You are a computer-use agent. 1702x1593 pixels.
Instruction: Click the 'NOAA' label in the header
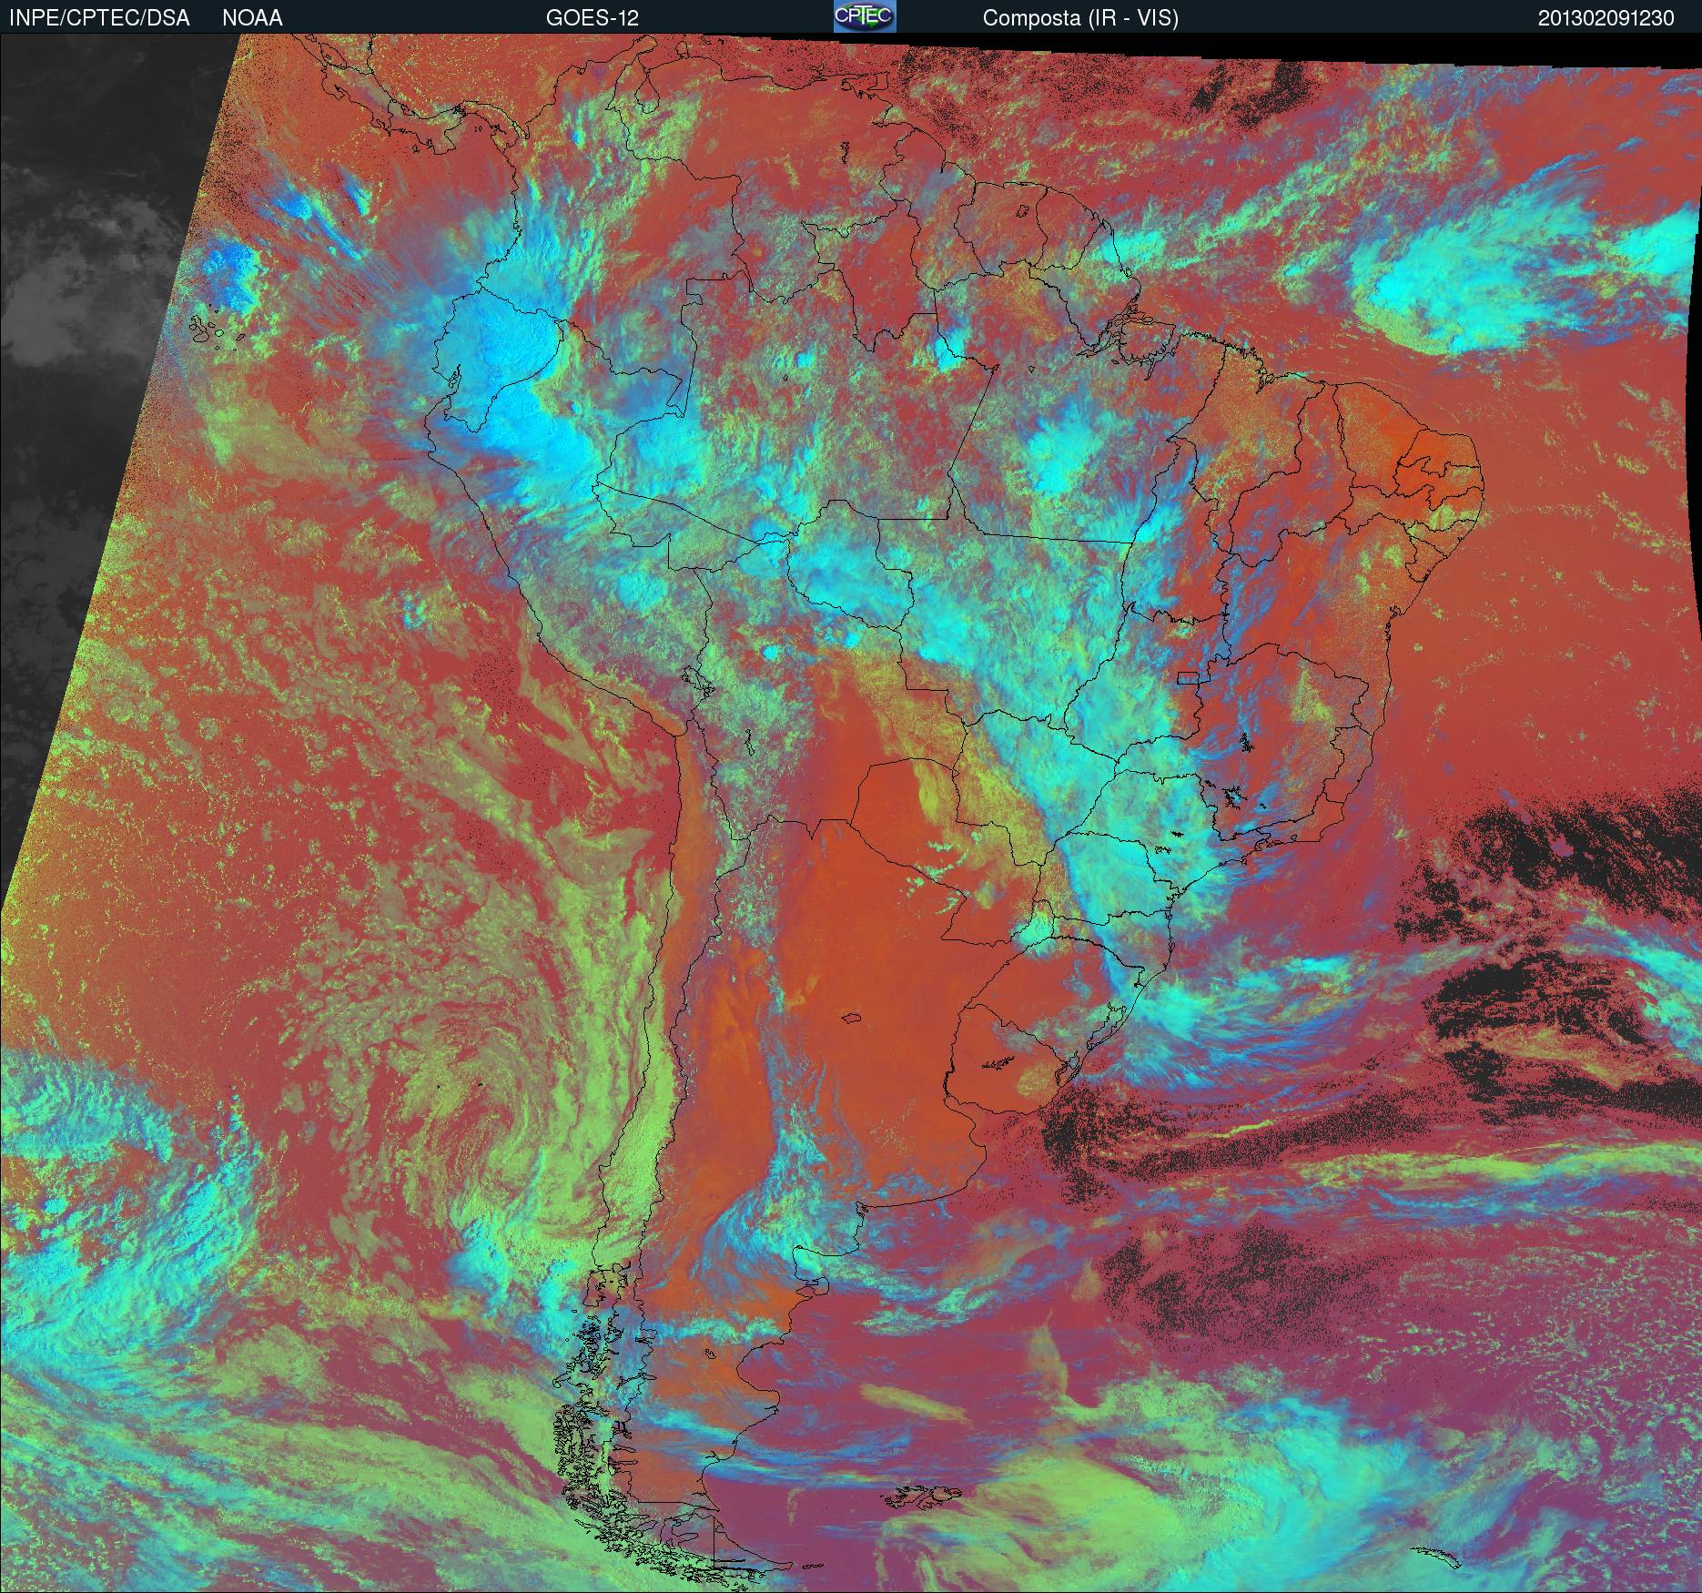[x=252, y=18]
